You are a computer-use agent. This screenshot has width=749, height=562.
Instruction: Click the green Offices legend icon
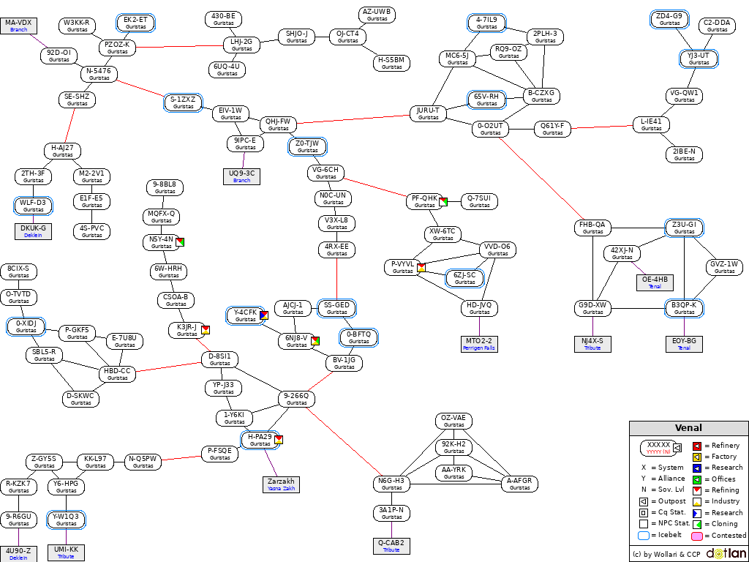[698, 479]
